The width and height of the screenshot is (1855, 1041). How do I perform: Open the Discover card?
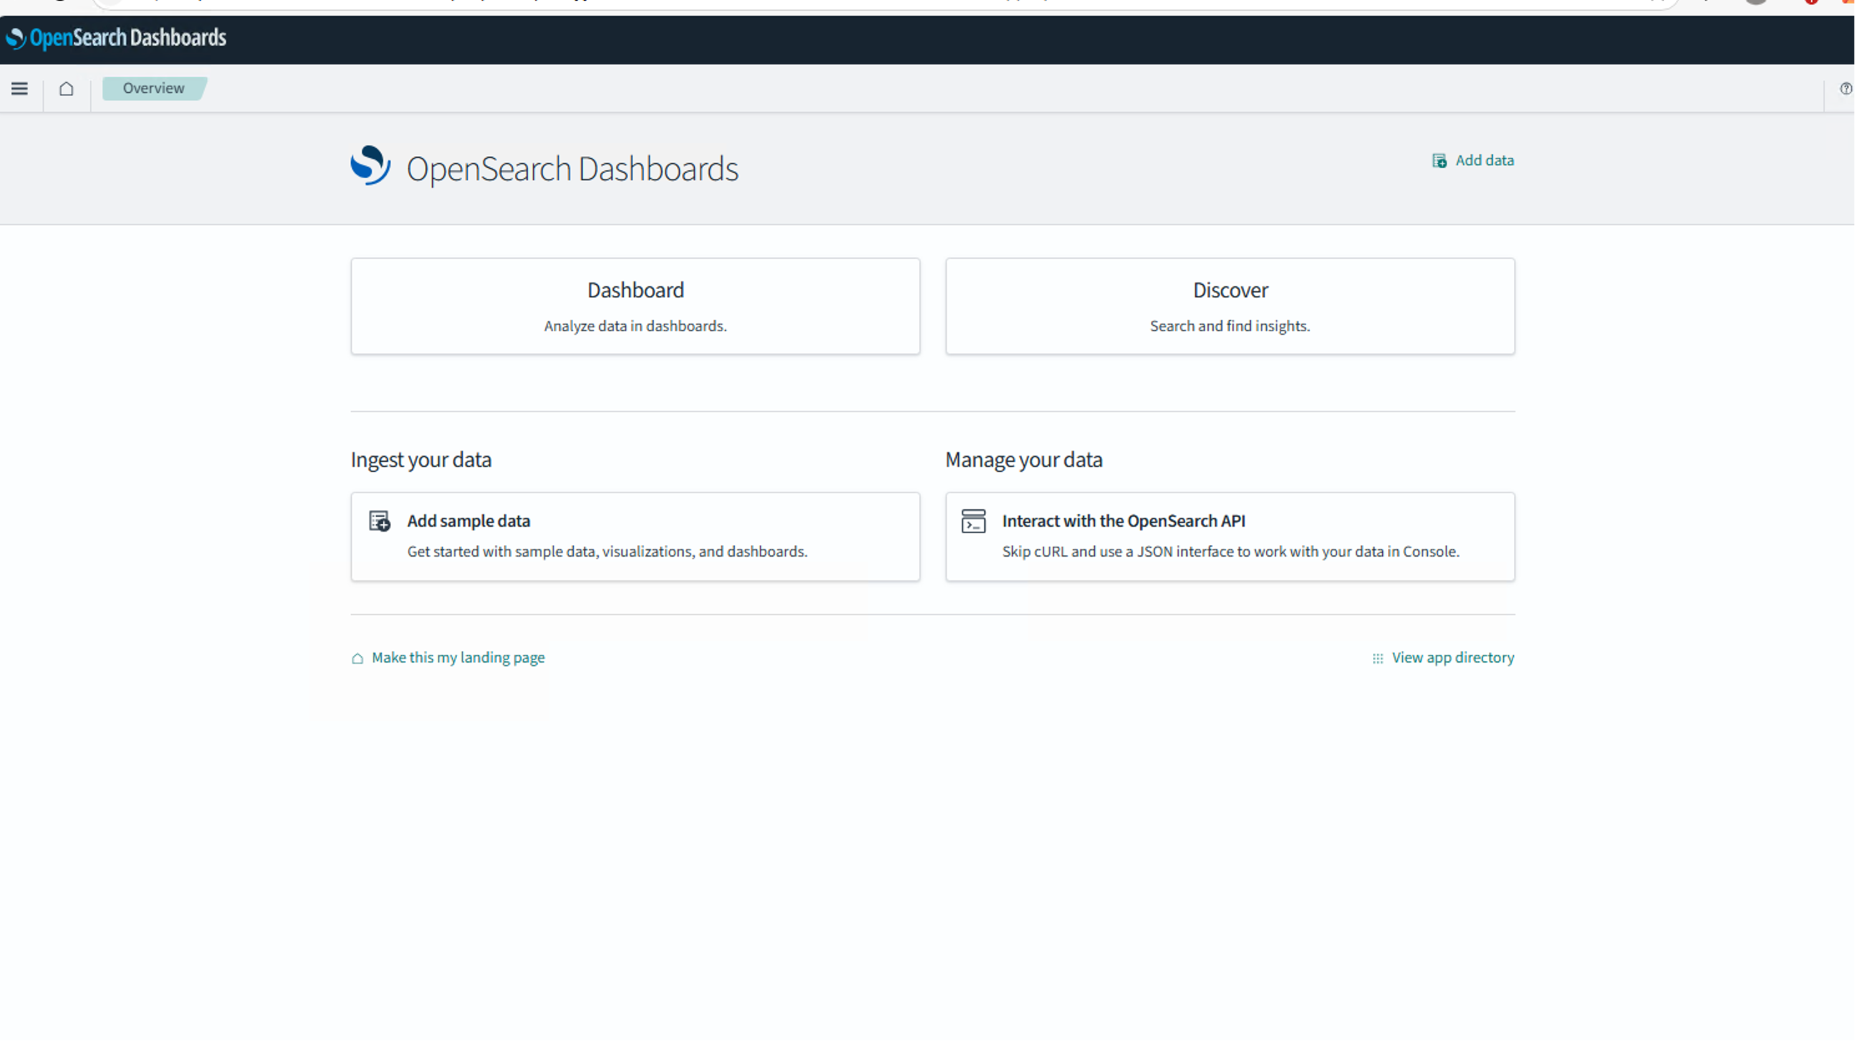point(1230,305)
